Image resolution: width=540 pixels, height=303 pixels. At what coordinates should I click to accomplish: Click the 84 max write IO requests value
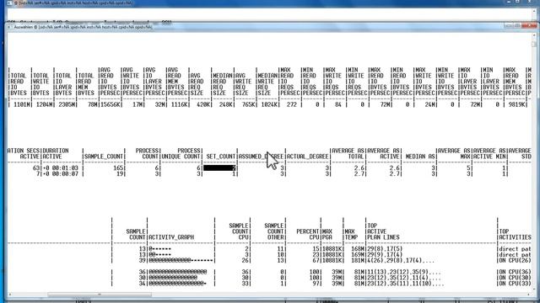[x=337, y=104]
